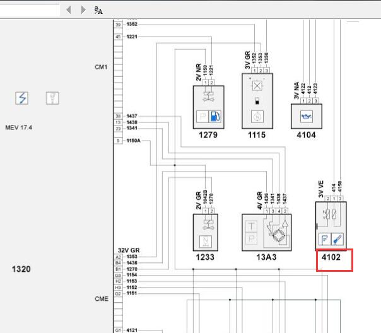The width and height of the screenshot is (381, 333).
Task: Click the bridge sensor symbol in 13A3
Action: (278, 235)
